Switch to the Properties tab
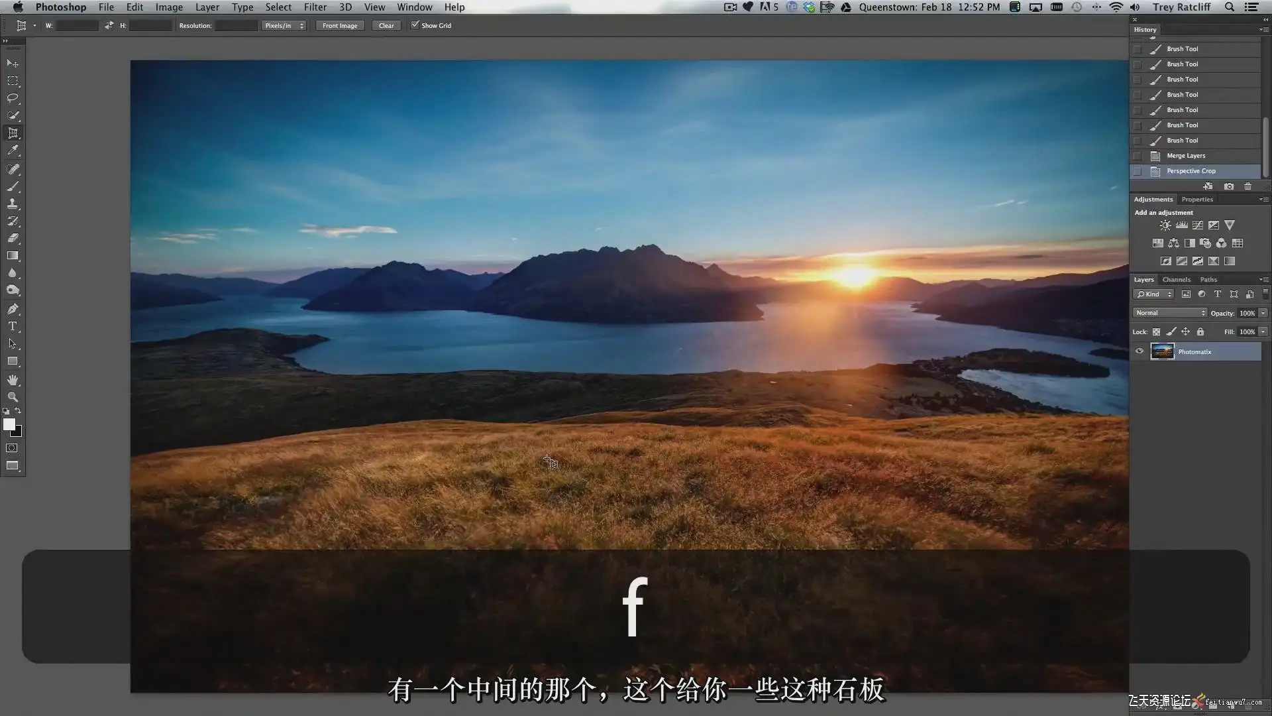The height and width of the screenshot is (716, 1272). 1197,200
